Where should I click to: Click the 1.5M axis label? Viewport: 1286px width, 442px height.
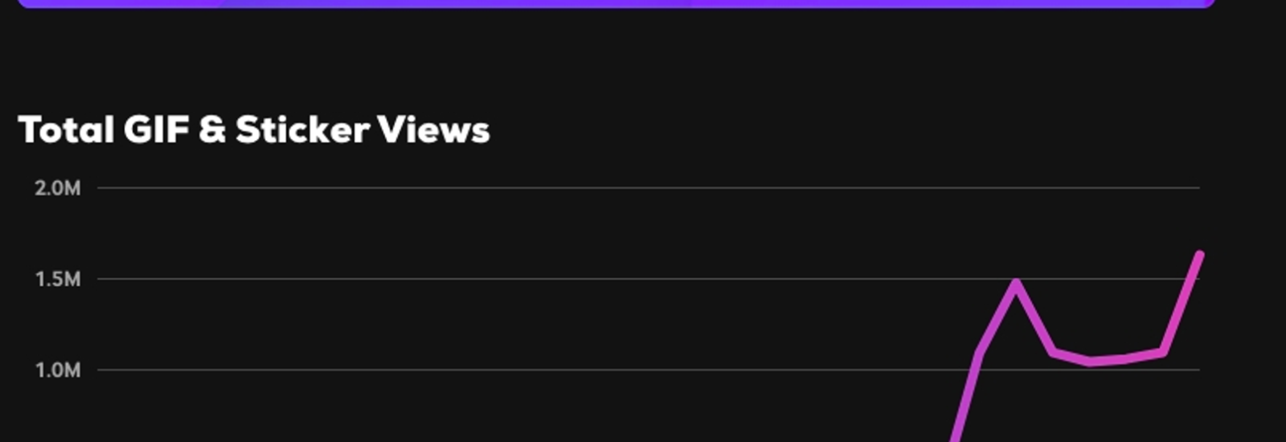(x=58, y=279)
